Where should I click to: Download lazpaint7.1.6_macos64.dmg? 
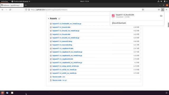62,45
